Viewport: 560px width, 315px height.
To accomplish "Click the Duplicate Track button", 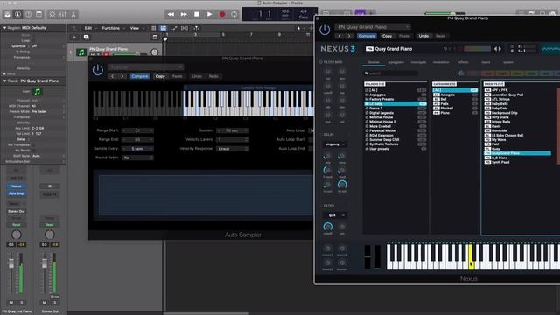I will [86, 37].
